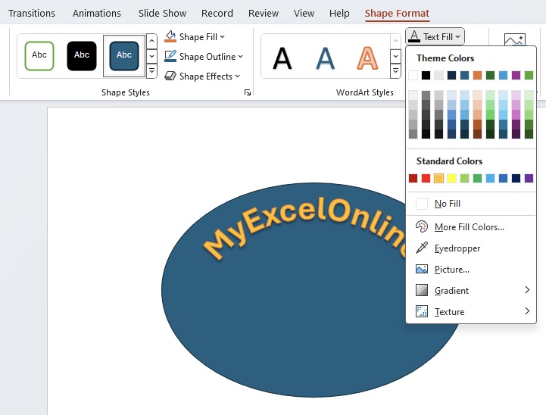Go to the previous row of Shape Styles

click(151, 41)
